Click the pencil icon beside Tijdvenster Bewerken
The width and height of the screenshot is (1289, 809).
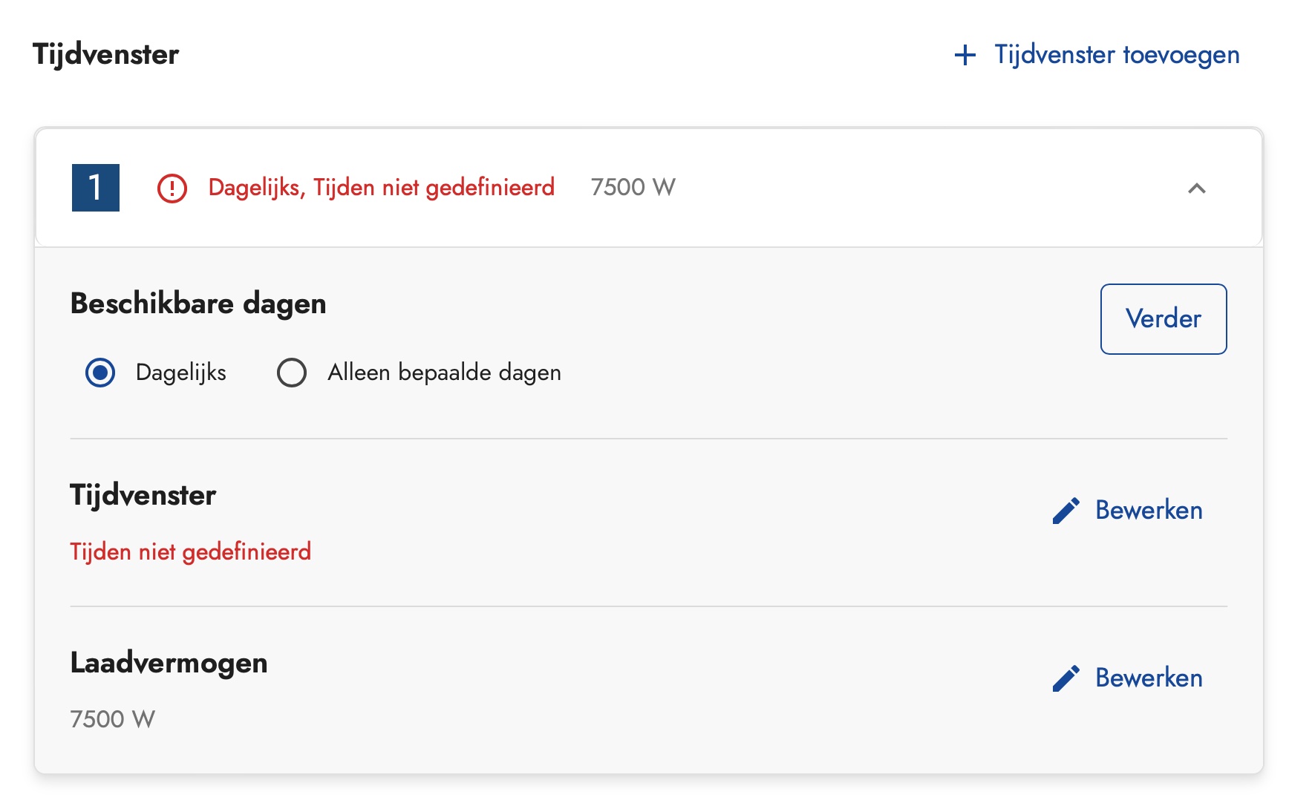tap(1067, 510)
